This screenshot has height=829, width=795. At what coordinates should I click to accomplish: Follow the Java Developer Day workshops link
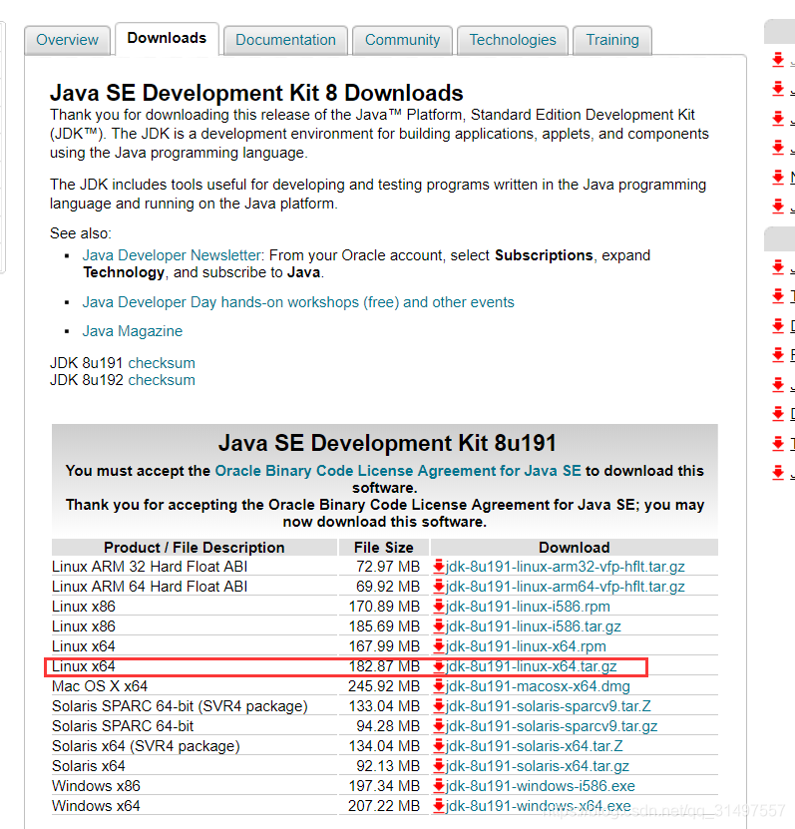pyautogui.click(x=298, y=302)
